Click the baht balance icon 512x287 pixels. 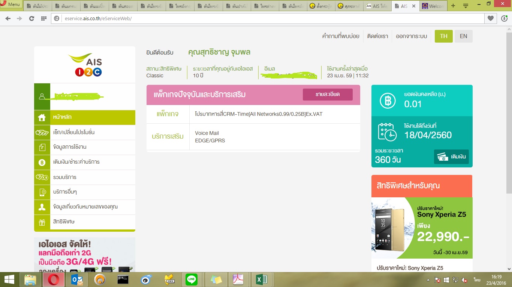pos(388,101)
